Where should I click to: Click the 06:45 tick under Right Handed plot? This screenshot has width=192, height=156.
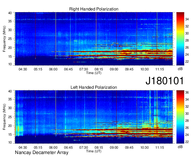coord(68,69)
